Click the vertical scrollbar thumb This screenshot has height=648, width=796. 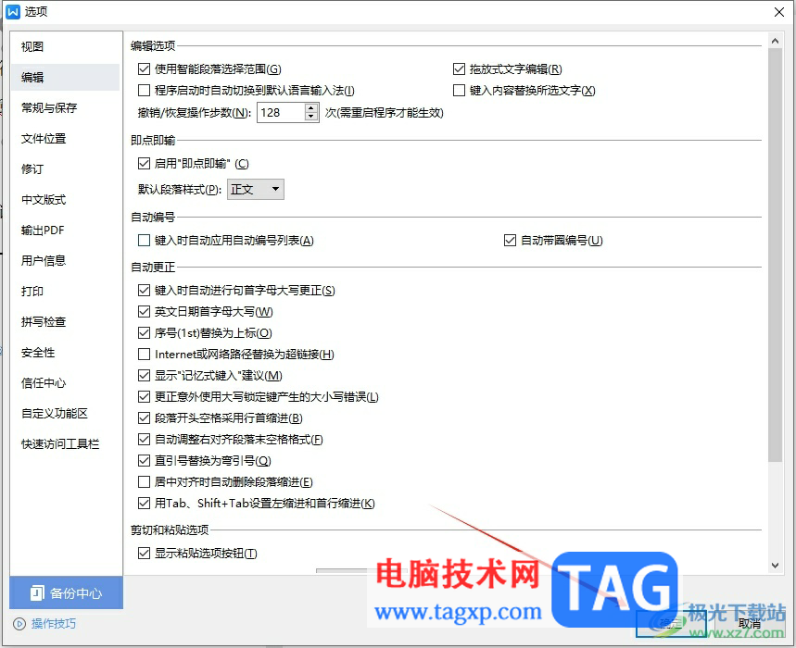click(775, 255)
